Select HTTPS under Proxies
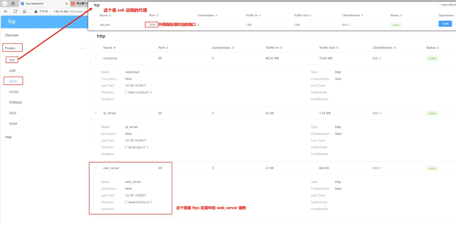The image size is (456, 225). (14, 92)
